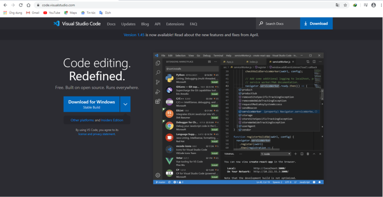
Task: Select the serviceWorker suggestion in autocomplete list
Action: click(x=278, y=111)
